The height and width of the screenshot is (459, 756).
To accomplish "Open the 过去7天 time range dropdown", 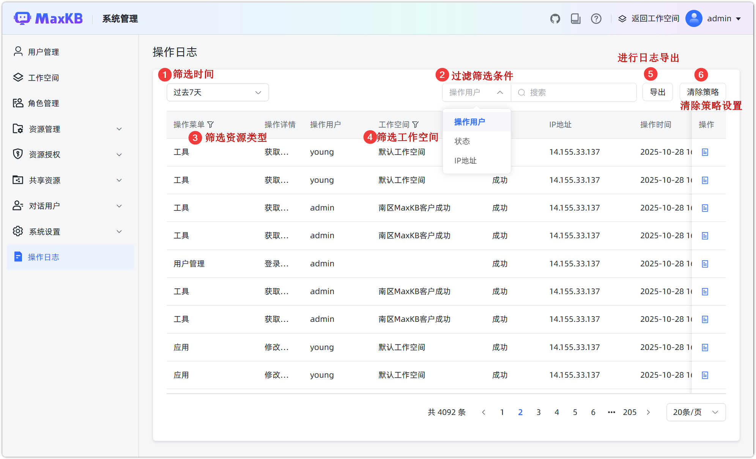I will (217, 92).
